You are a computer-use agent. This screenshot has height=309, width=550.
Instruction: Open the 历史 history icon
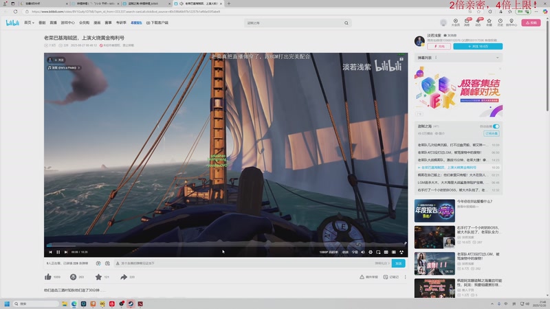[x=500, y=23]
